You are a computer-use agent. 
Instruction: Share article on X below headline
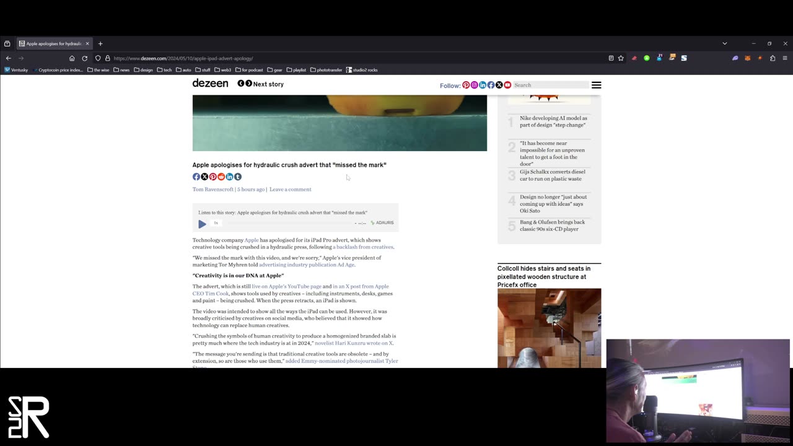204,177
